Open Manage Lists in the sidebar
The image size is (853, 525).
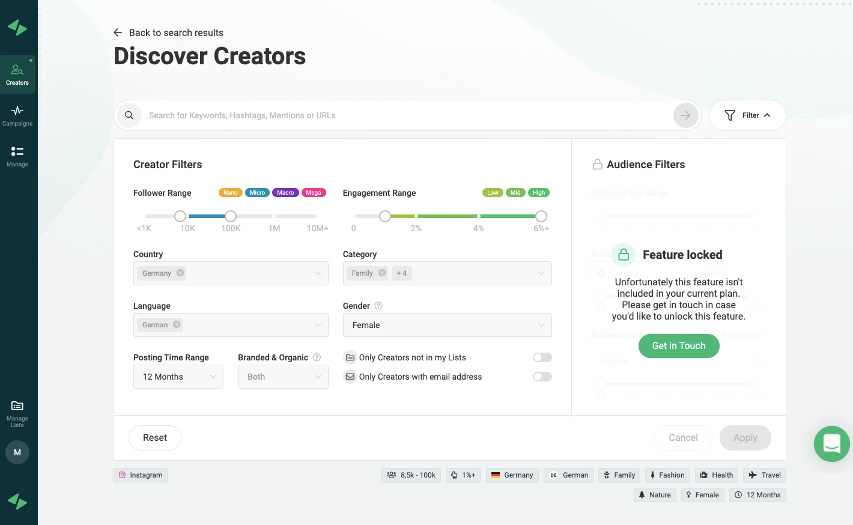(x=17, y=413)
